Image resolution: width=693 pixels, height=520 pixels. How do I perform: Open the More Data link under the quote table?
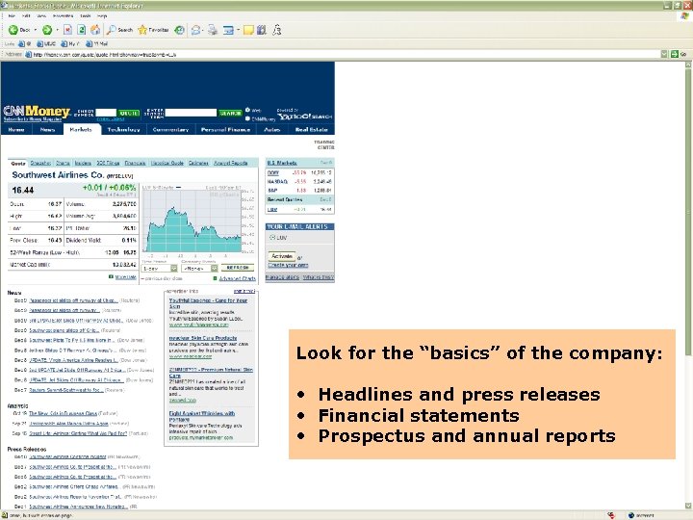click(125, 277)
